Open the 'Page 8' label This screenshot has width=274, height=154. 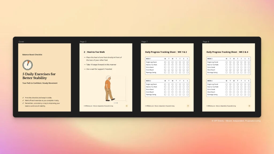[205, 42]
